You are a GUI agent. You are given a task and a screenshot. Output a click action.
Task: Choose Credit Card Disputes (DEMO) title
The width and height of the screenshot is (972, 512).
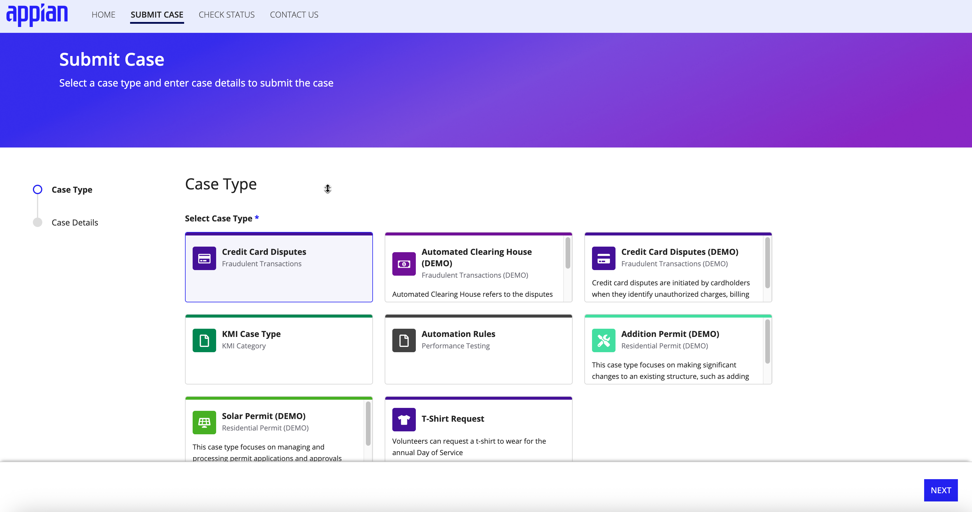(x=680, y=252)
